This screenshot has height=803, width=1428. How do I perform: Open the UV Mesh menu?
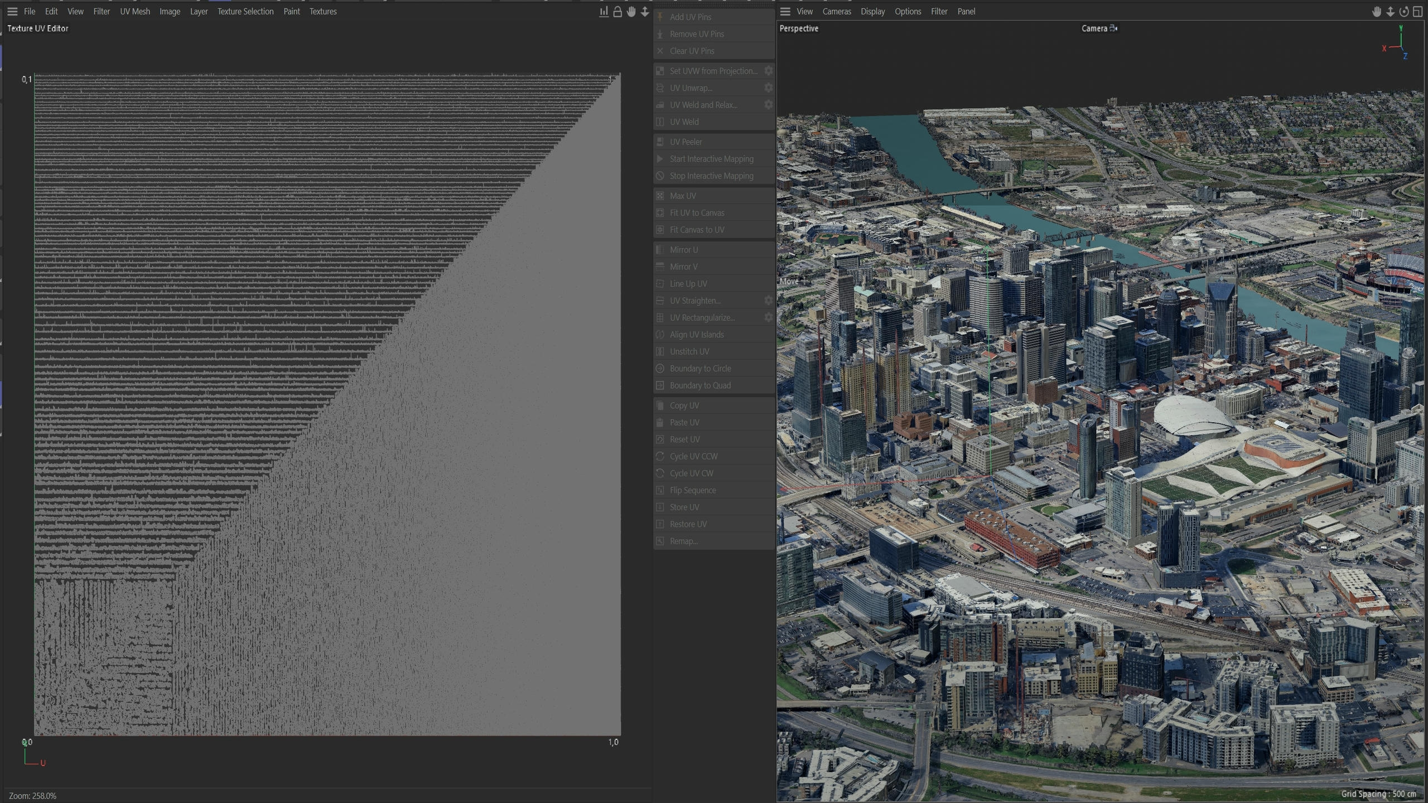pyautogui.click(x=135, y=11)
